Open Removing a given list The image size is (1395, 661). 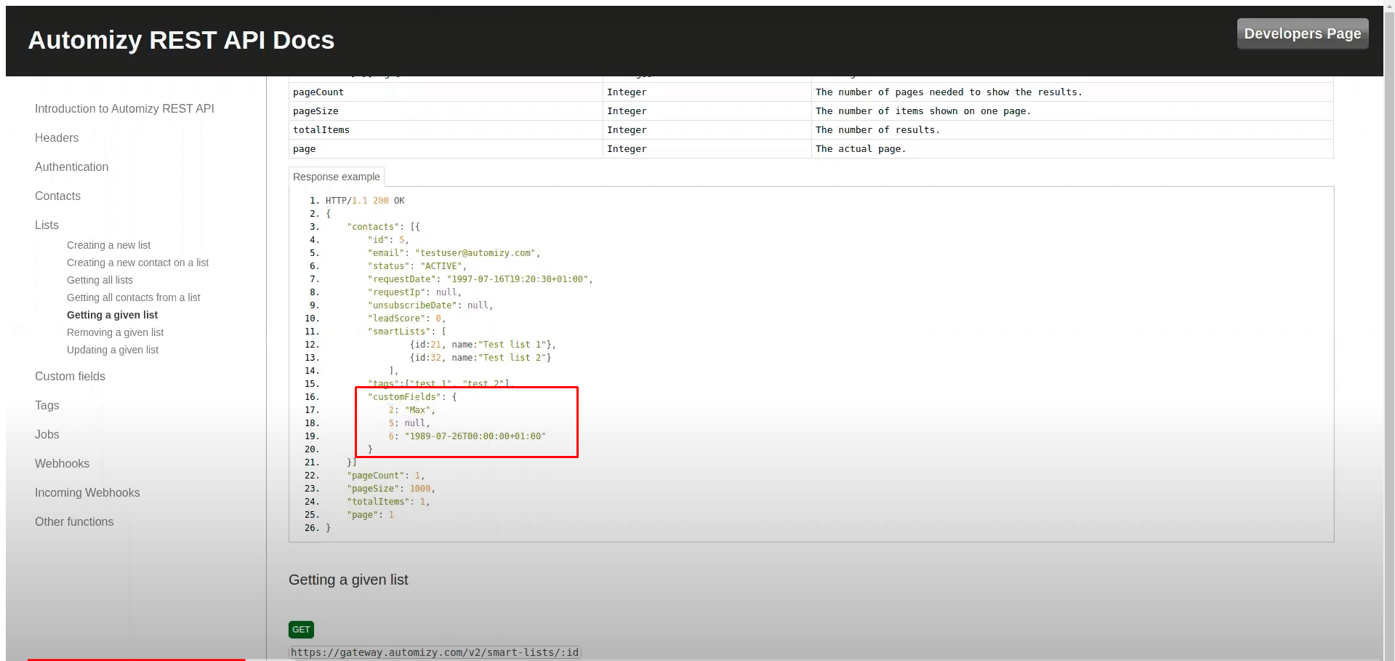click(x=115, y=332)
